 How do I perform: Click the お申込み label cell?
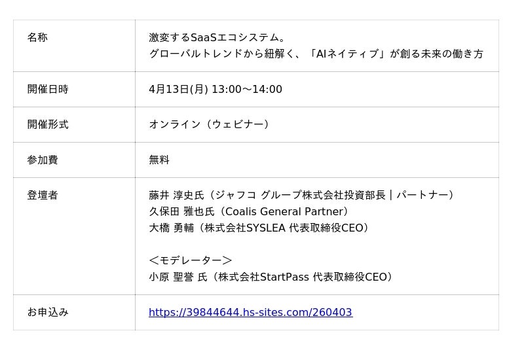click(x=48, y=313)
